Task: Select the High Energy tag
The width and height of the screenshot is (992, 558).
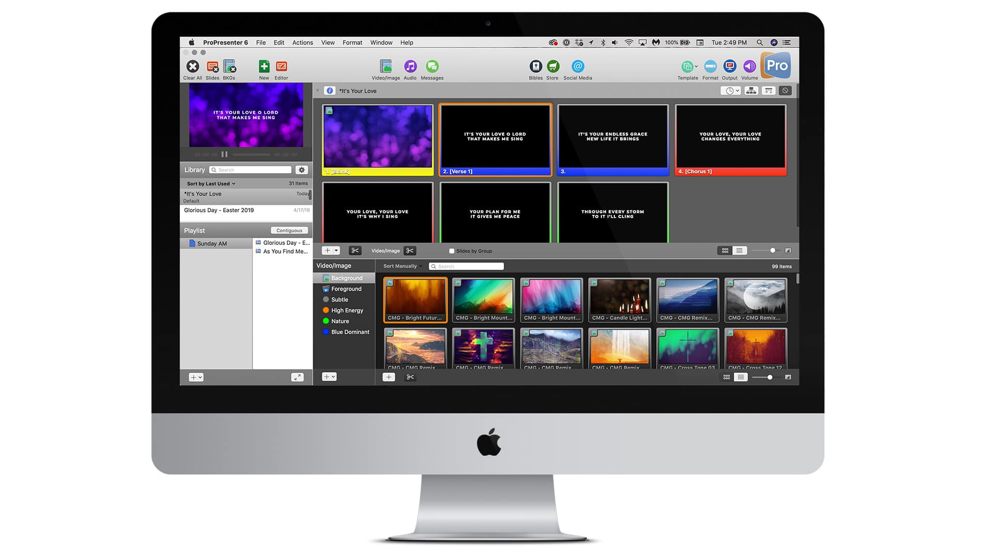Action: (344, 311)
